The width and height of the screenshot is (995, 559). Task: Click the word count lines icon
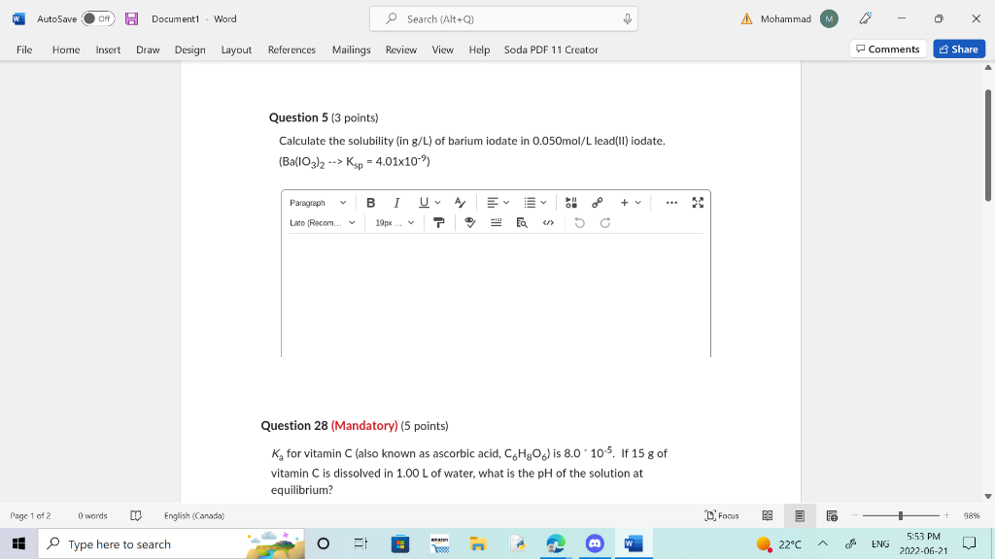point(497,223)
